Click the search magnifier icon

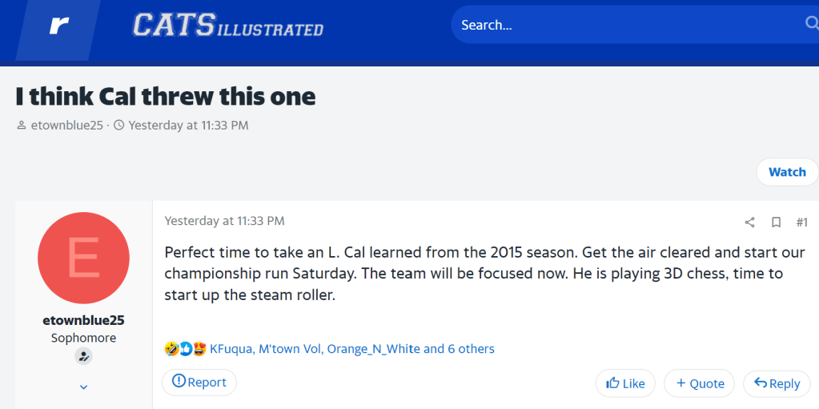[811, 24]
